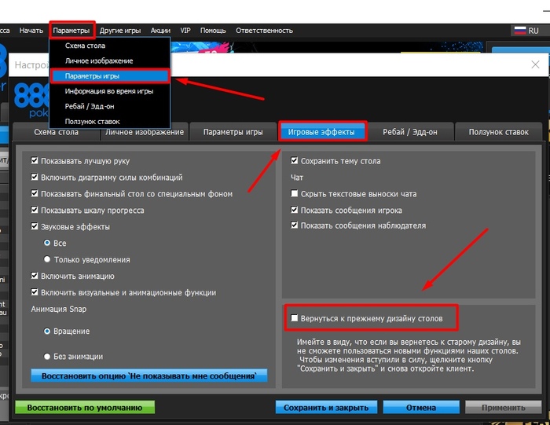Toggle Показать сообщения наблюдателя checkbox
Image resolution: width=550 pixels, height=425 pixels.
point(295,225)
